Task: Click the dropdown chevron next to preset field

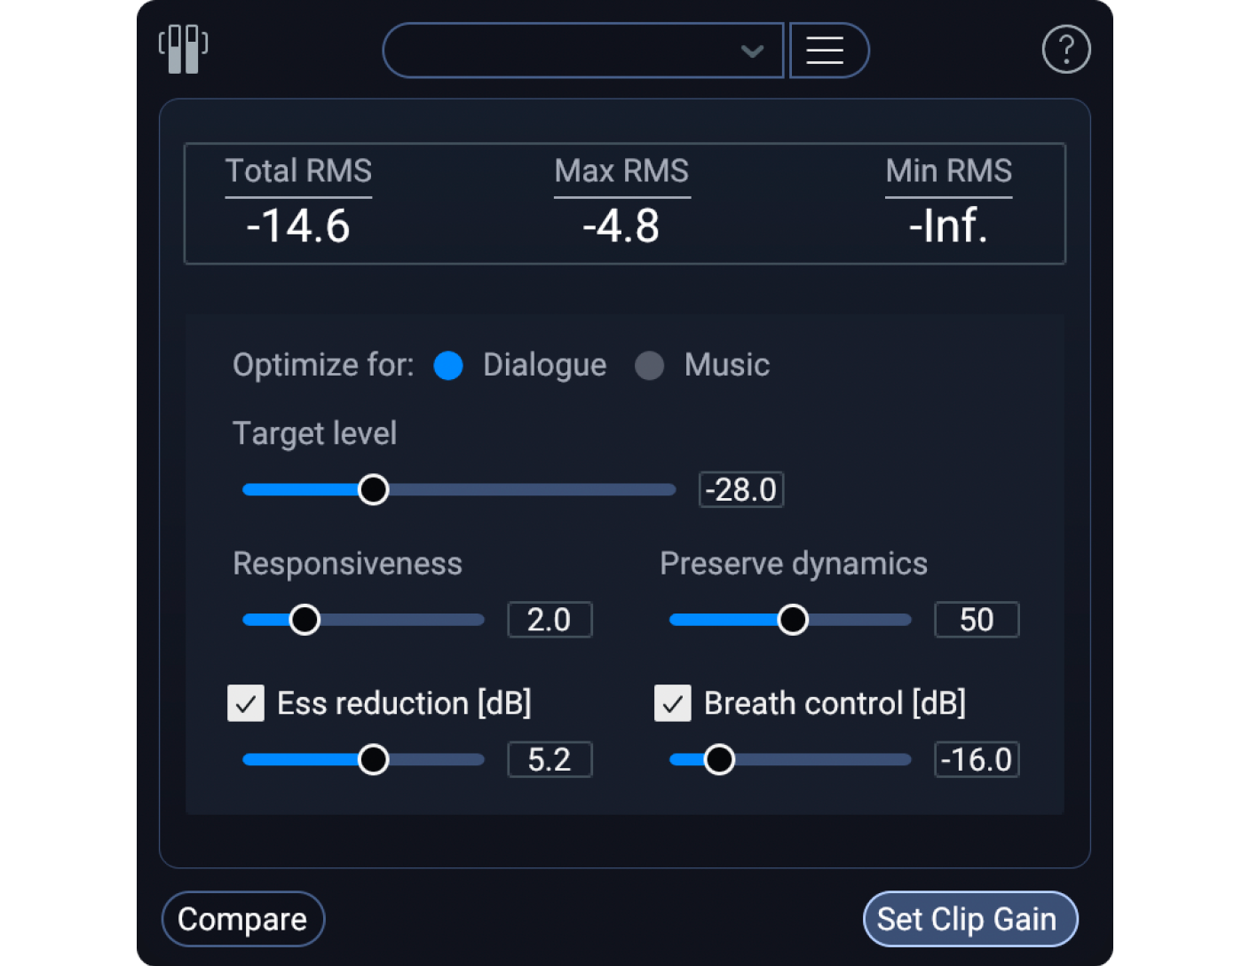Action: (x=752, y=51)
